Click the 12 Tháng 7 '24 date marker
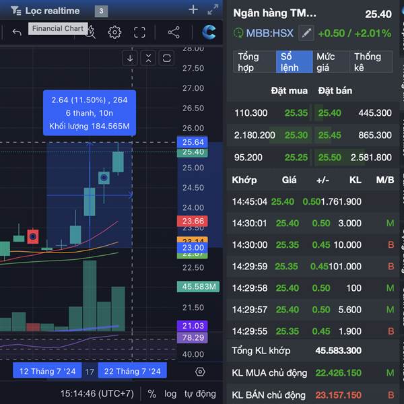404x404 pixels. (x=47, y=371)
